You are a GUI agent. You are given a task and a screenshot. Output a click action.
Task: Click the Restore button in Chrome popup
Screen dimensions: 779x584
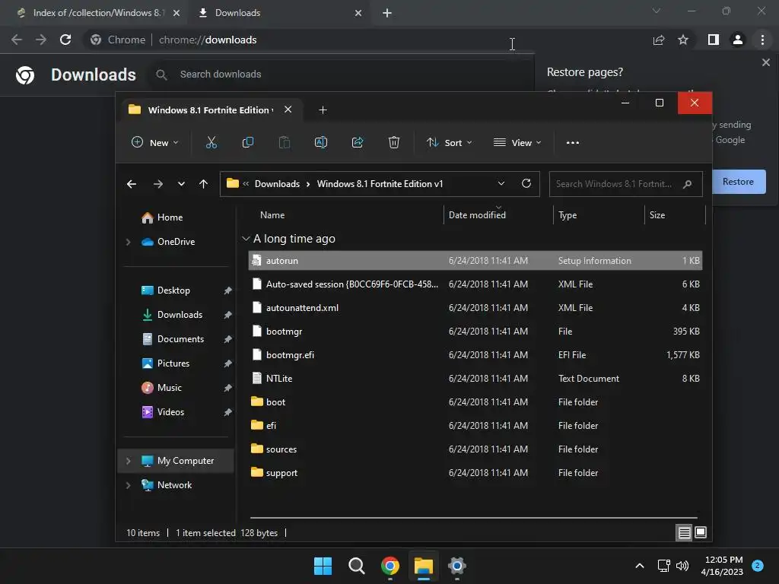pyautogui.click(x=738, y=182)
